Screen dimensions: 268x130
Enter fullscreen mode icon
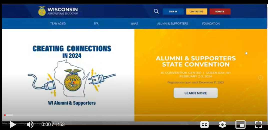tap(258, 125)
